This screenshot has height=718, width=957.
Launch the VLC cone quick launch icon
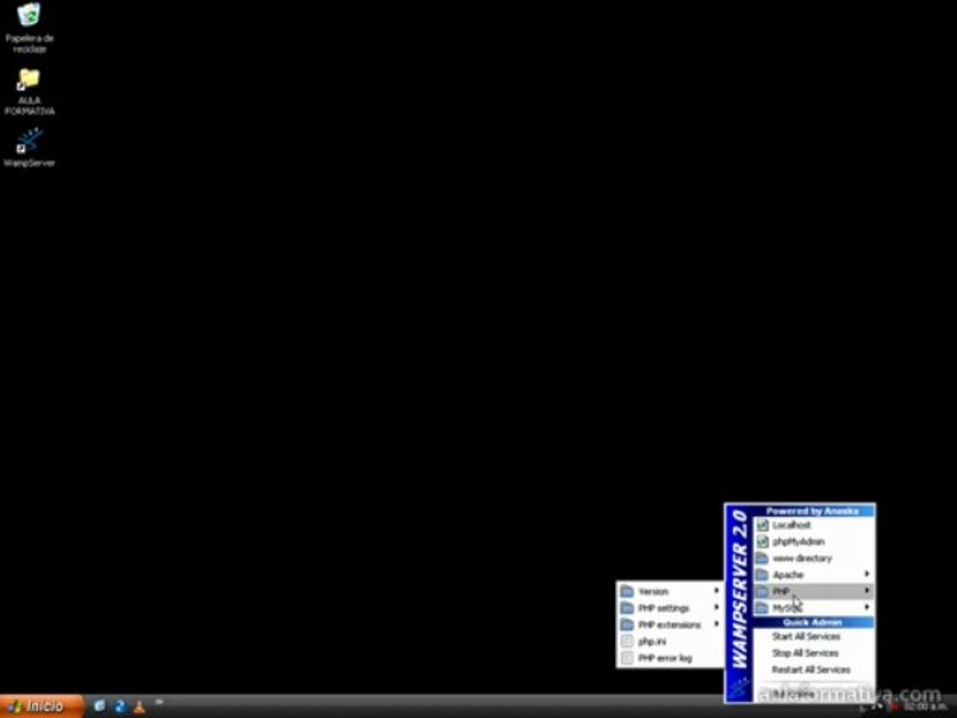140,706
